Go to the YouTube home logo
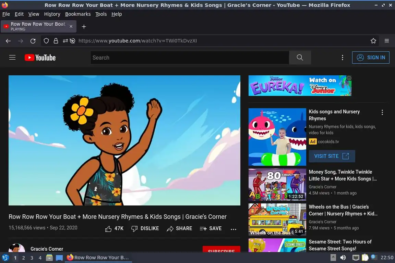 40,58
